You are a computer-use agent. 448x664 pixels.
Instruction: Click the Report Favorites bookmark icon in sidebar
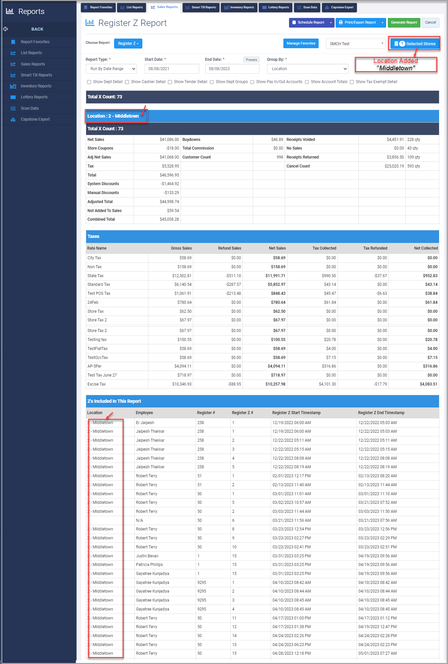pos(13,42)
